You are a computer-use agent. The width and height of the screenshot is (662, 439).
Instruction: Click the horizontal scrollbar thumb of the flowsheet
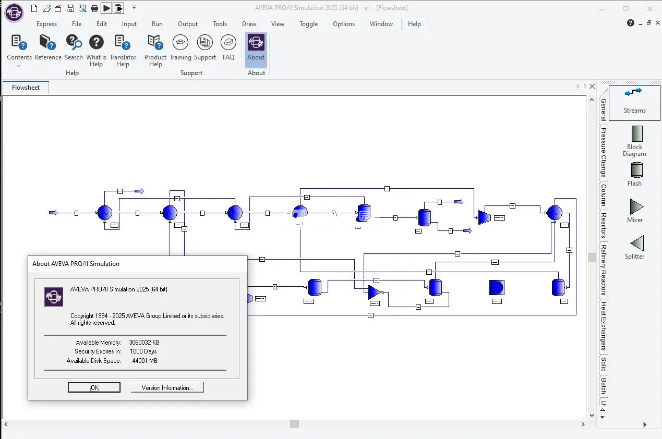294,424
